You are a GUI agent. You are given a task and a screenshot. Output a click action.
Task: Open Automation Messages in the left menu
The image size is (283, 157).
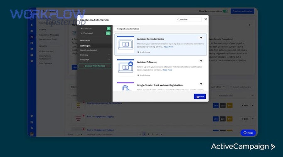[49, 35]
